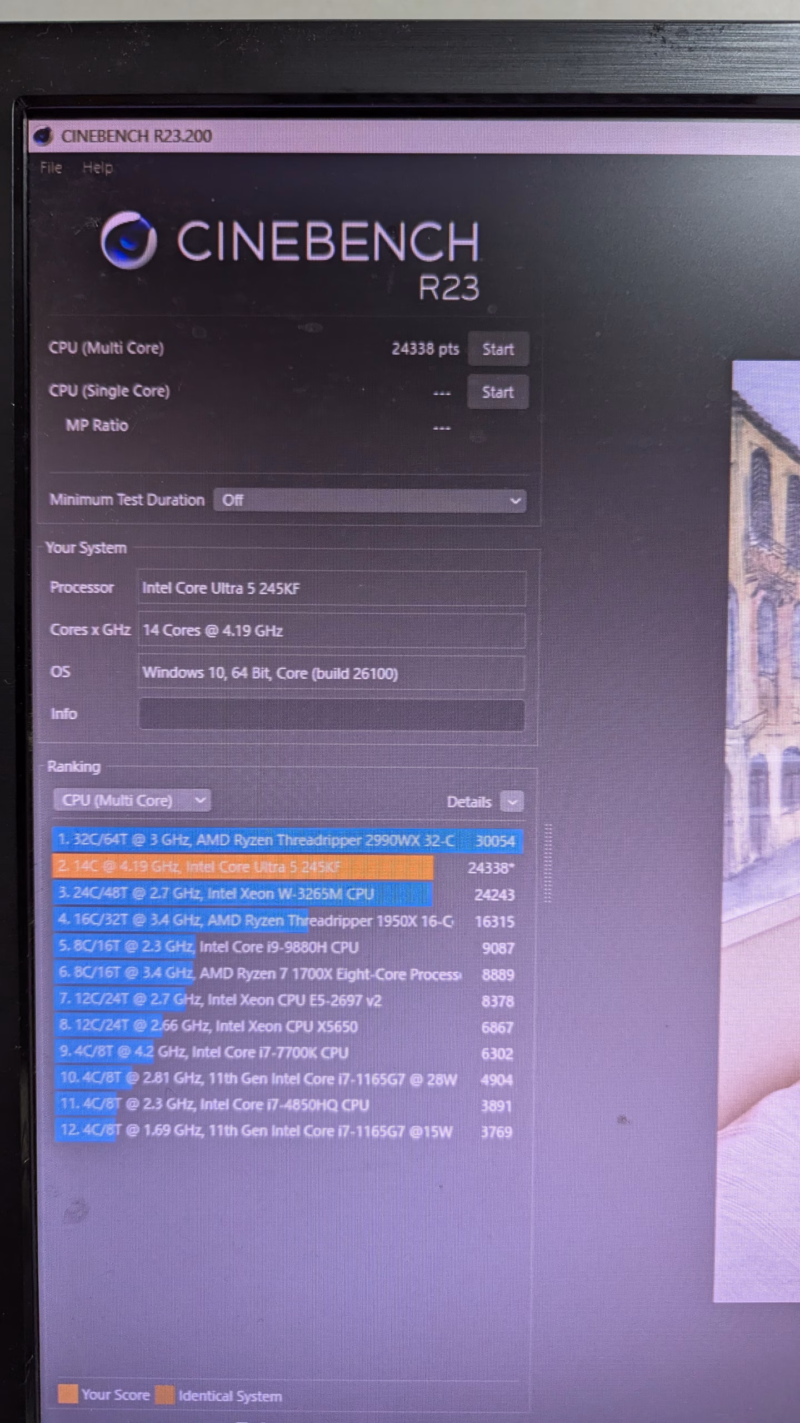
Task: Click the Processor field Intel Core Ultra 5 245KF
Action: (x=331, y=588)
